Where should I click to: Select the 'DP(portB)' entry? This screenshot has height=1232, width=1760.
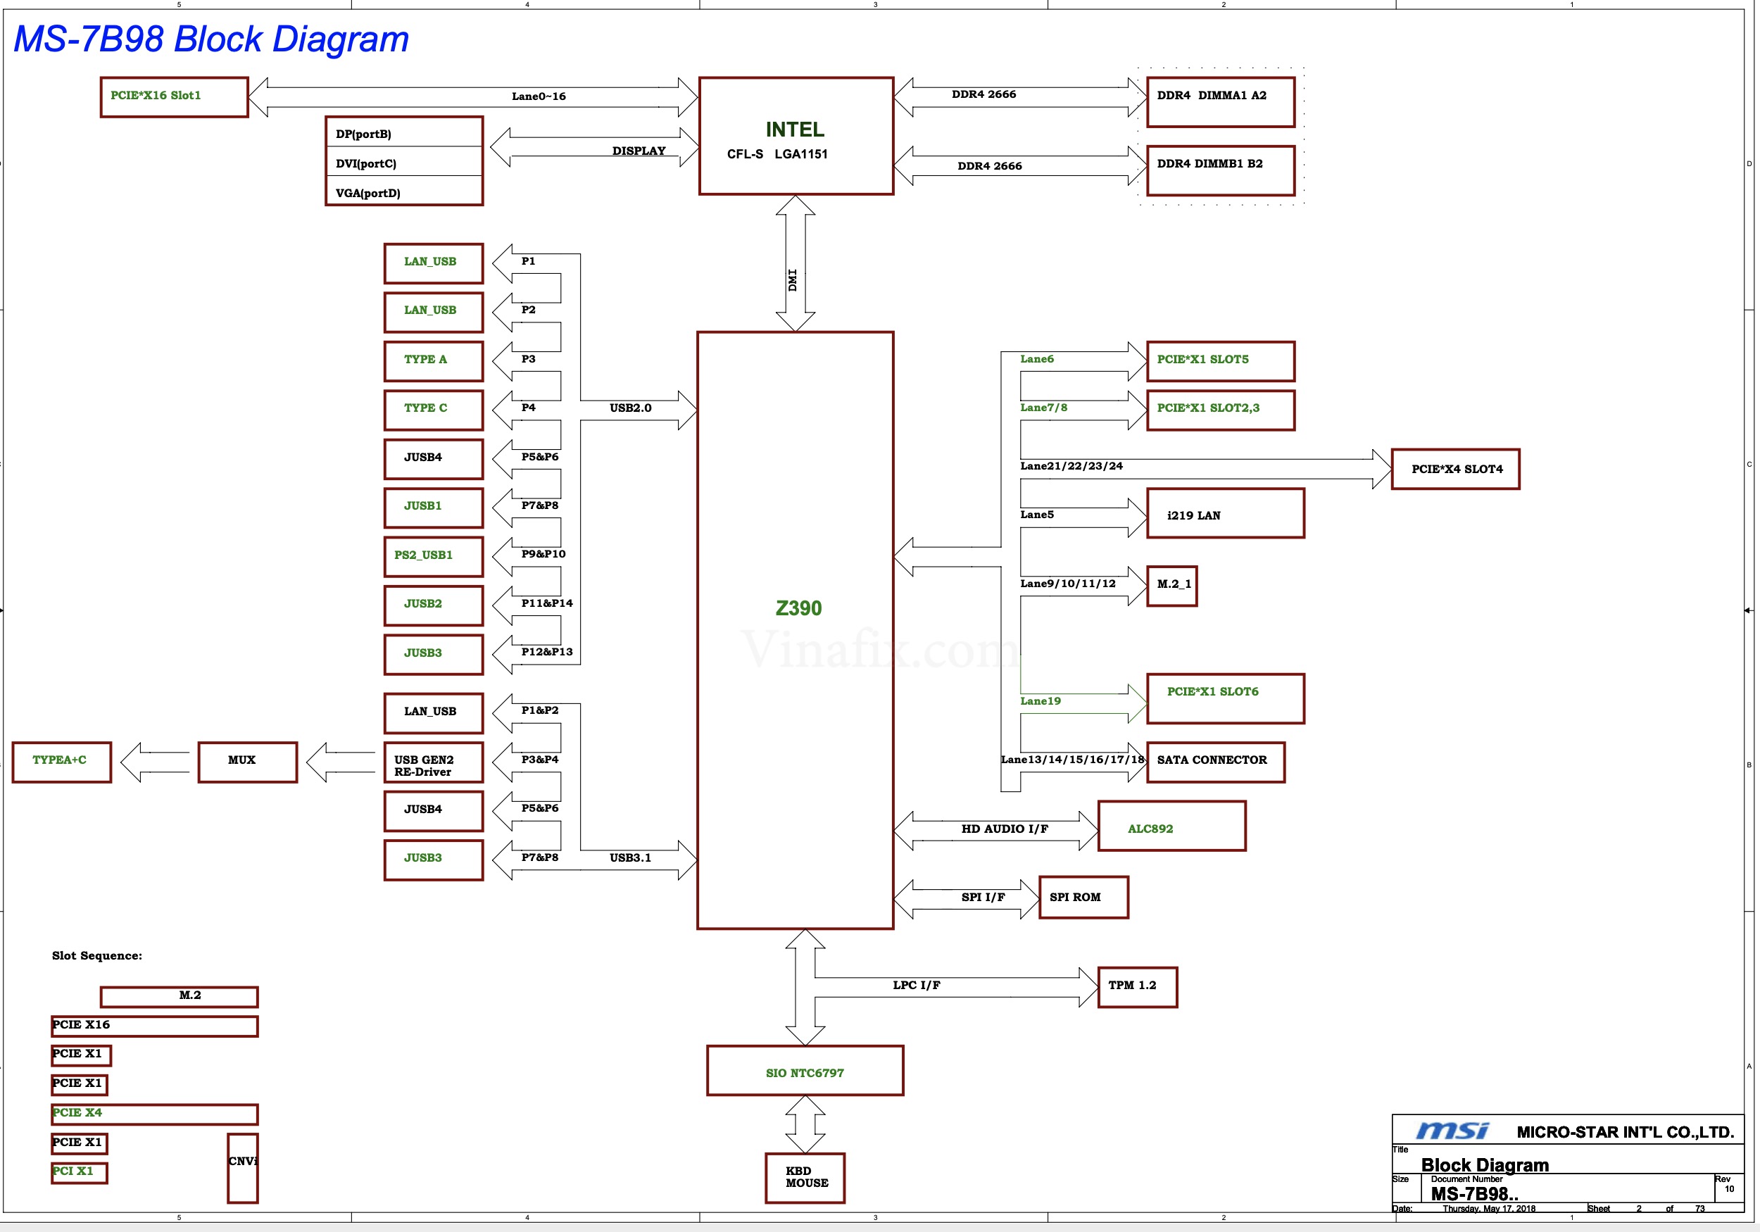coord(404,133)
